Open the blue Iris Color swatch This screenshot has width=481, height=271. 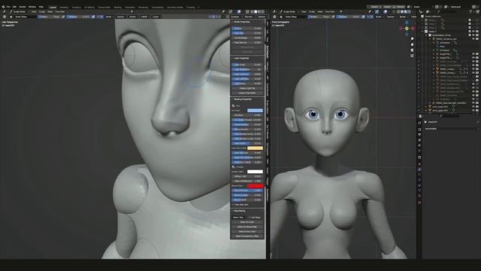pyautogui.click(x=255, y=111)
